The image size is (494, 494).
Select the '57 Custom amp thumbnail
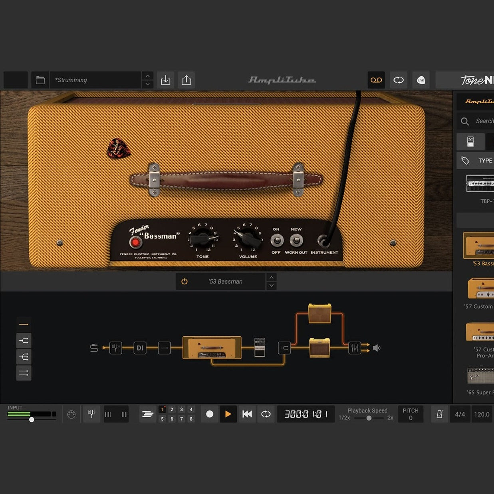click(481, 288)
